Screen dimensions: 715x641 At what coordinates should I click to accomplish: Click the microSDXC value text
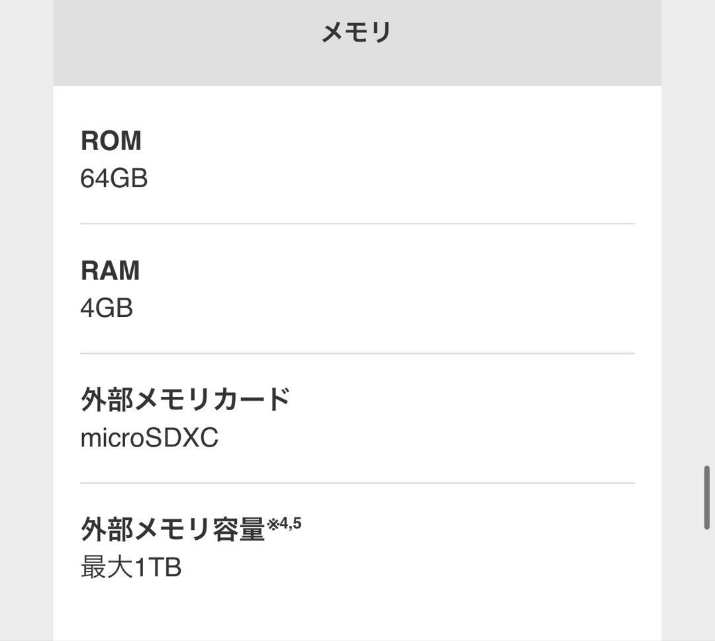tap(149, 438)
